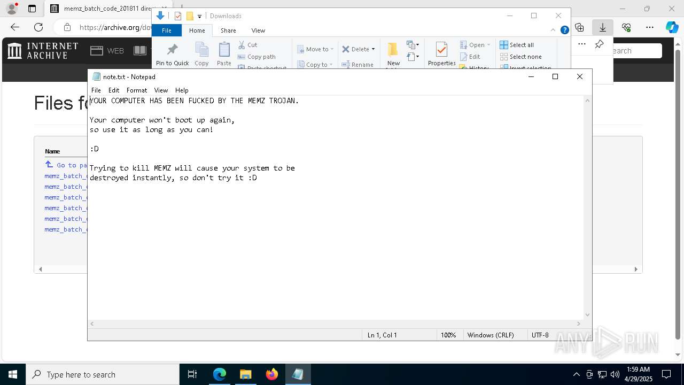Click the archive.org address bar
The width and height of the screenshot is (684, 385).
(115, 27)
